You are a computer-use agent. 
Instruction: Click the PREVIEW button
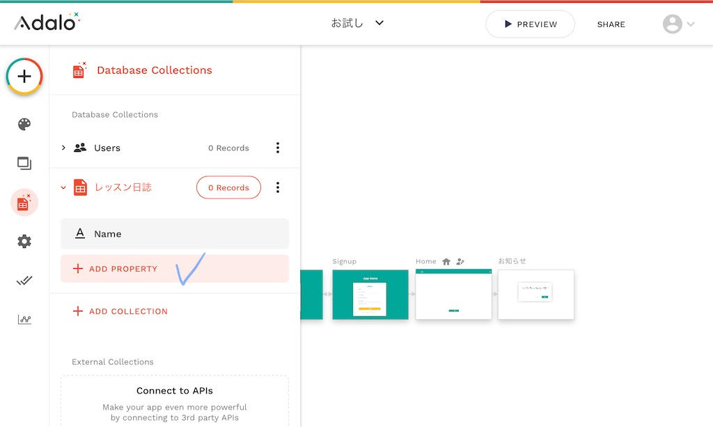point(530,24)
